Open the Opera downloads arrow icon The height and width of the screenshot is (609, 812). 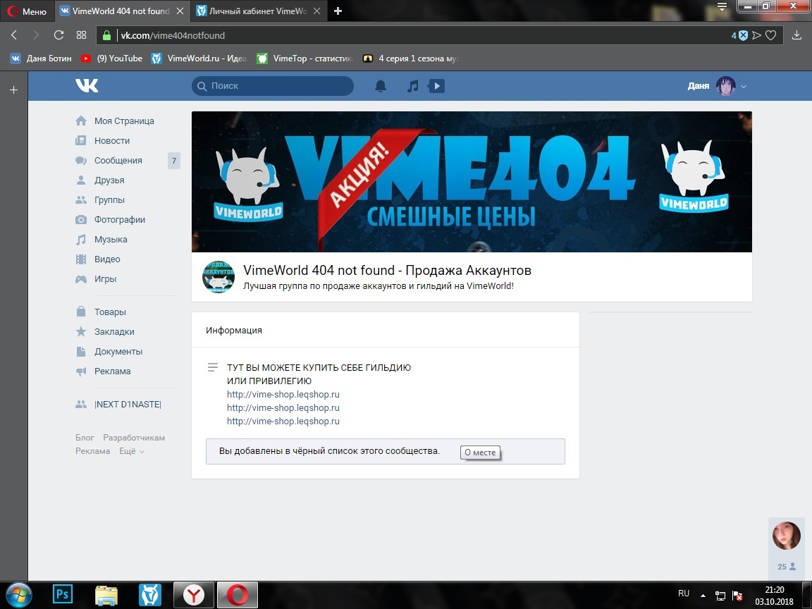pyautogui.click(x=797, y=35)
